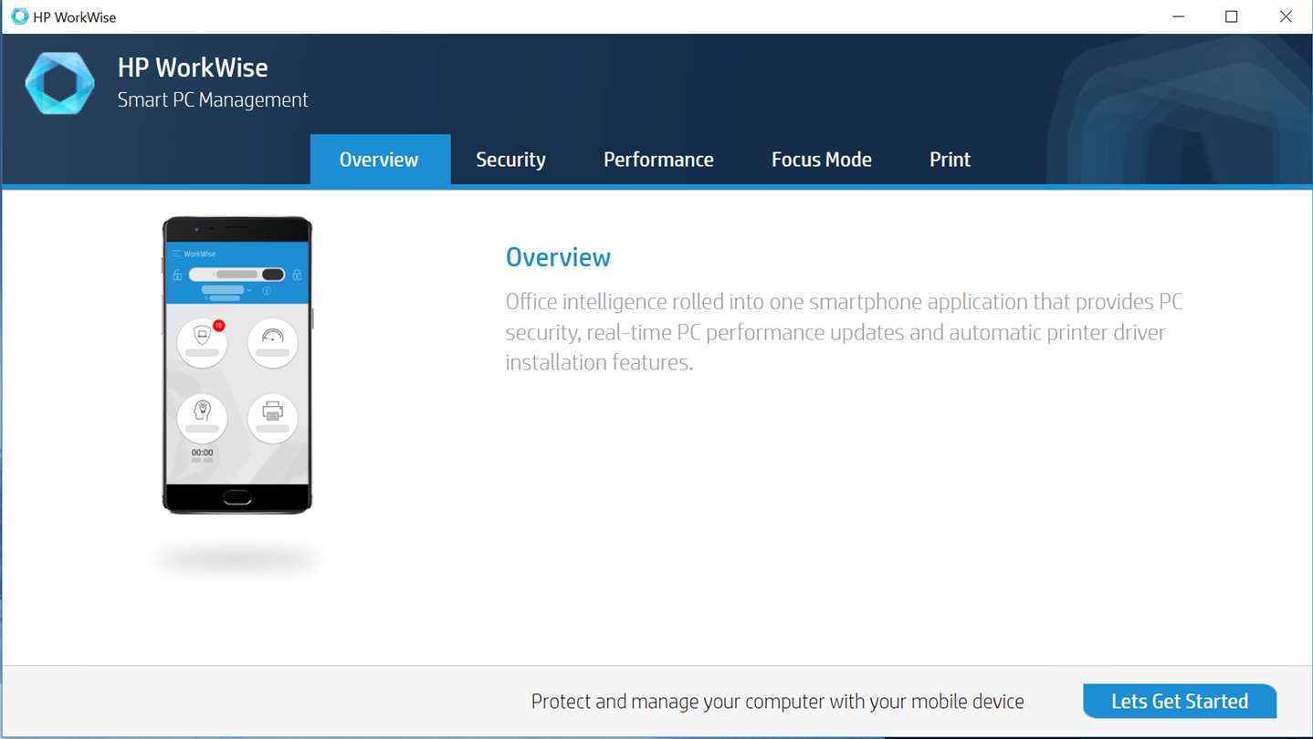Click the Lets Get Started button
Viewport: 1313px width, 739px height.
[x=1180, y=702]
